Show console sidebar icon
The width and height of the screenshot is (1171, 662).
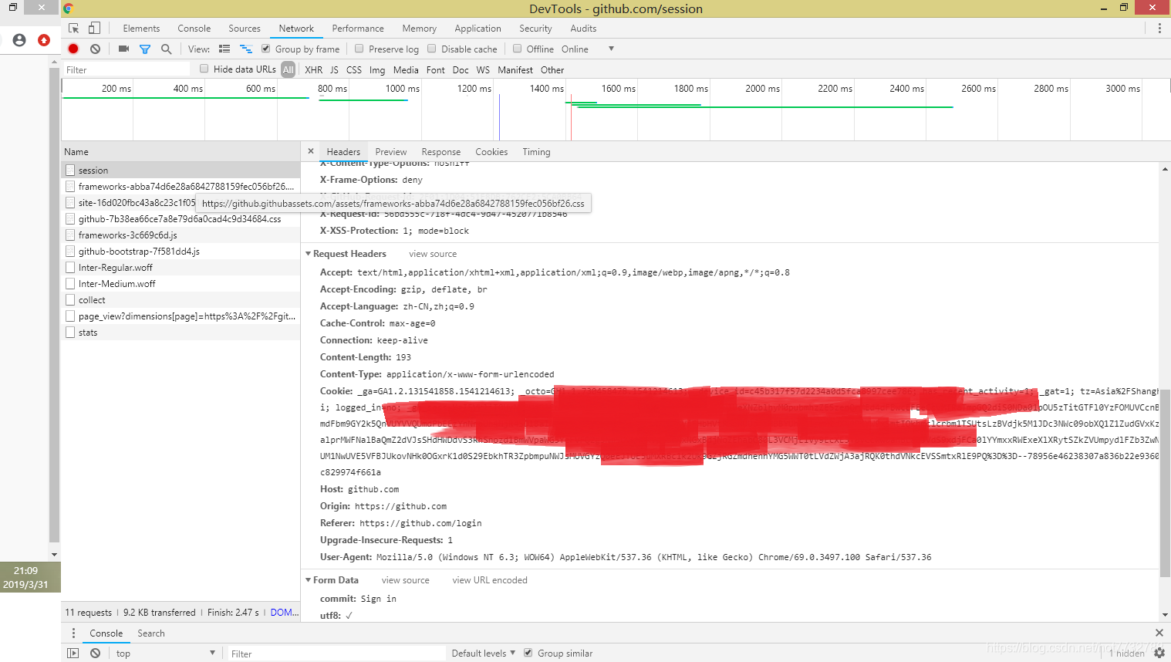point(73,654)
